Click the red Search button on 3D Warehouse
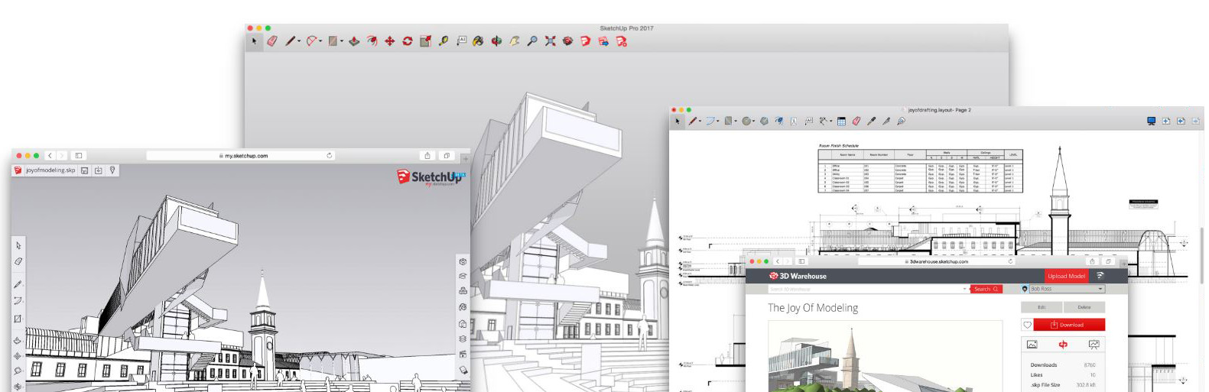Screen dimensions: 1209x392 coord(986,289)
